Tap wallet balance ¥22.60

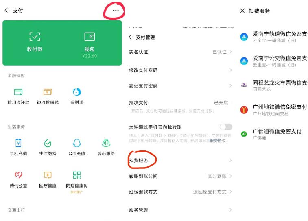click(90, 56)
